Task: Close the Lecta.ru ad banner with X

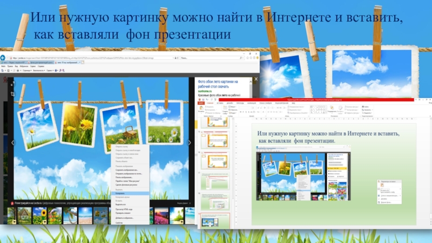Action: (x=190, y=204)
